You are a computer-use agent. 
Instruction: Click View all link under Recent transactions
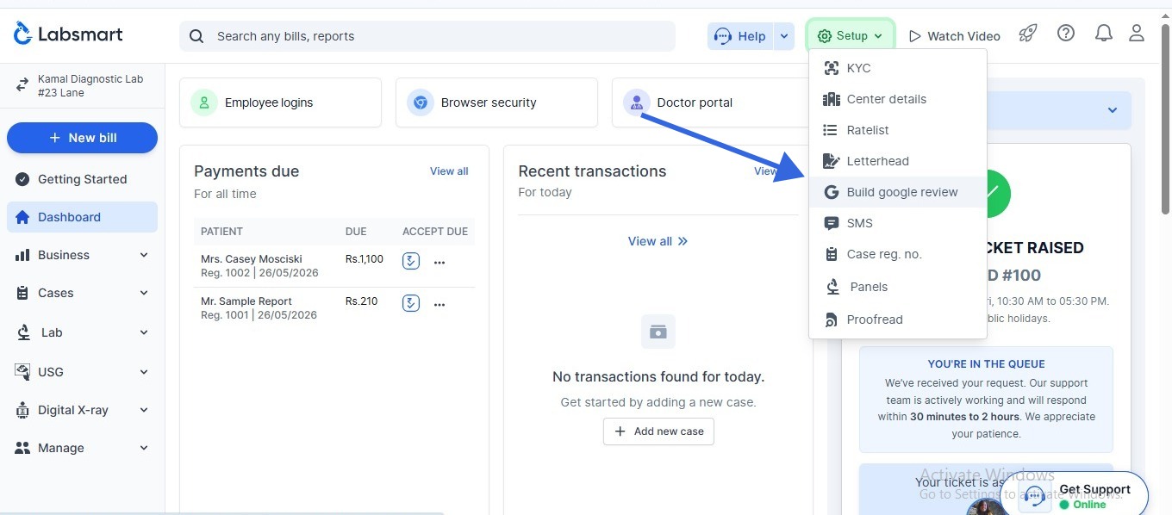coord(658,241)
